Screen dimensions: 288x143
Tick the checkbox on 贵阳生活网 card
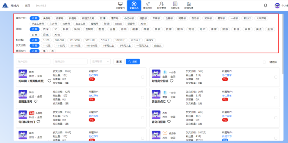click(143, 98)
